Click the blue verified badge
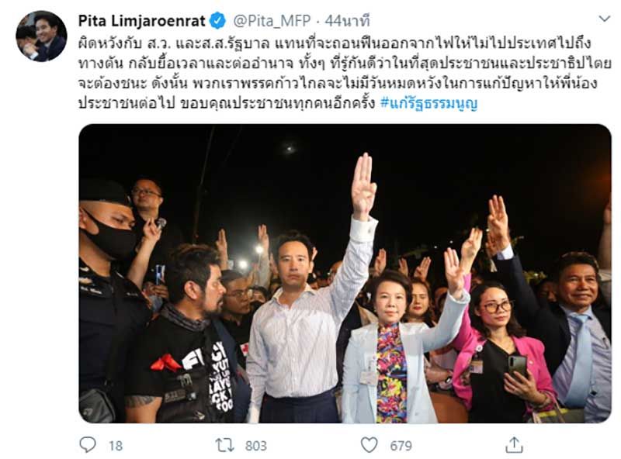This screenshot has width=621, height=459. click(217, 20)
